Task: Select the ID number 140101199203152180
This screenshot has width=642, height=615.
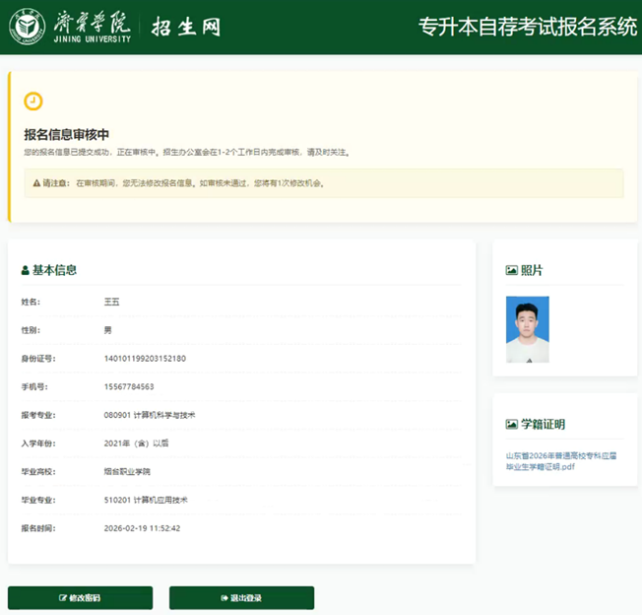Action: coord(145,359)
